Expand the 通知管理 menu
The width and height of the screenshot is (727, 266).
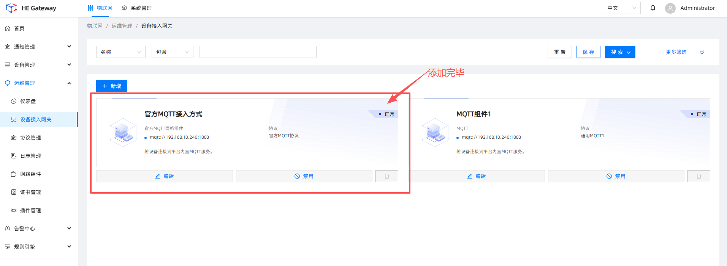[x=39, y=47]
